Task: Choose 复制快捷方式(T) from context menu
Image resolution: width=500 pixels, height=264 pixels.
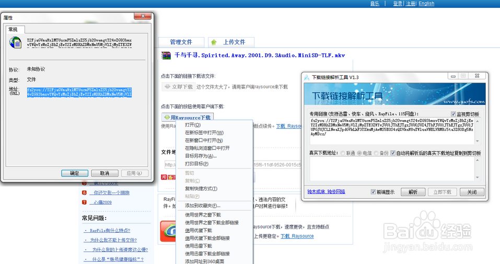Action: pyautogui.click(x=214, y=188)
